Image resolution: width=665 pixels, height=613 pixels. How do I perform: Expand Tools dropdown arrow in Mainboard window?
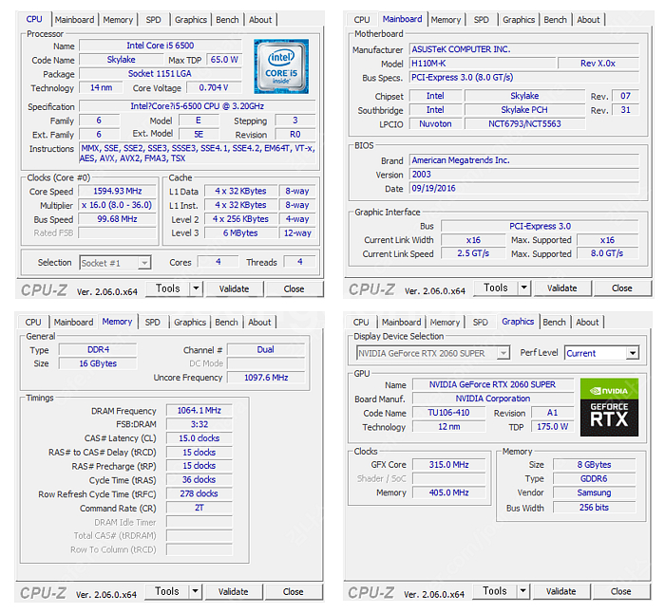[x=524, y=288]
